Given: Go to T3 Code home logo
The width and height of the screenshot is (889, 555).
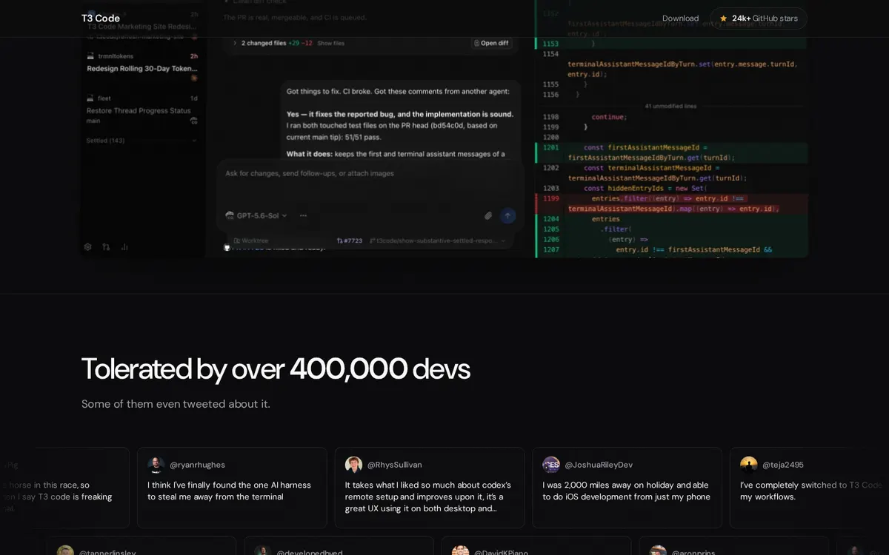Looking at the screenshot, I should (101, 18).
